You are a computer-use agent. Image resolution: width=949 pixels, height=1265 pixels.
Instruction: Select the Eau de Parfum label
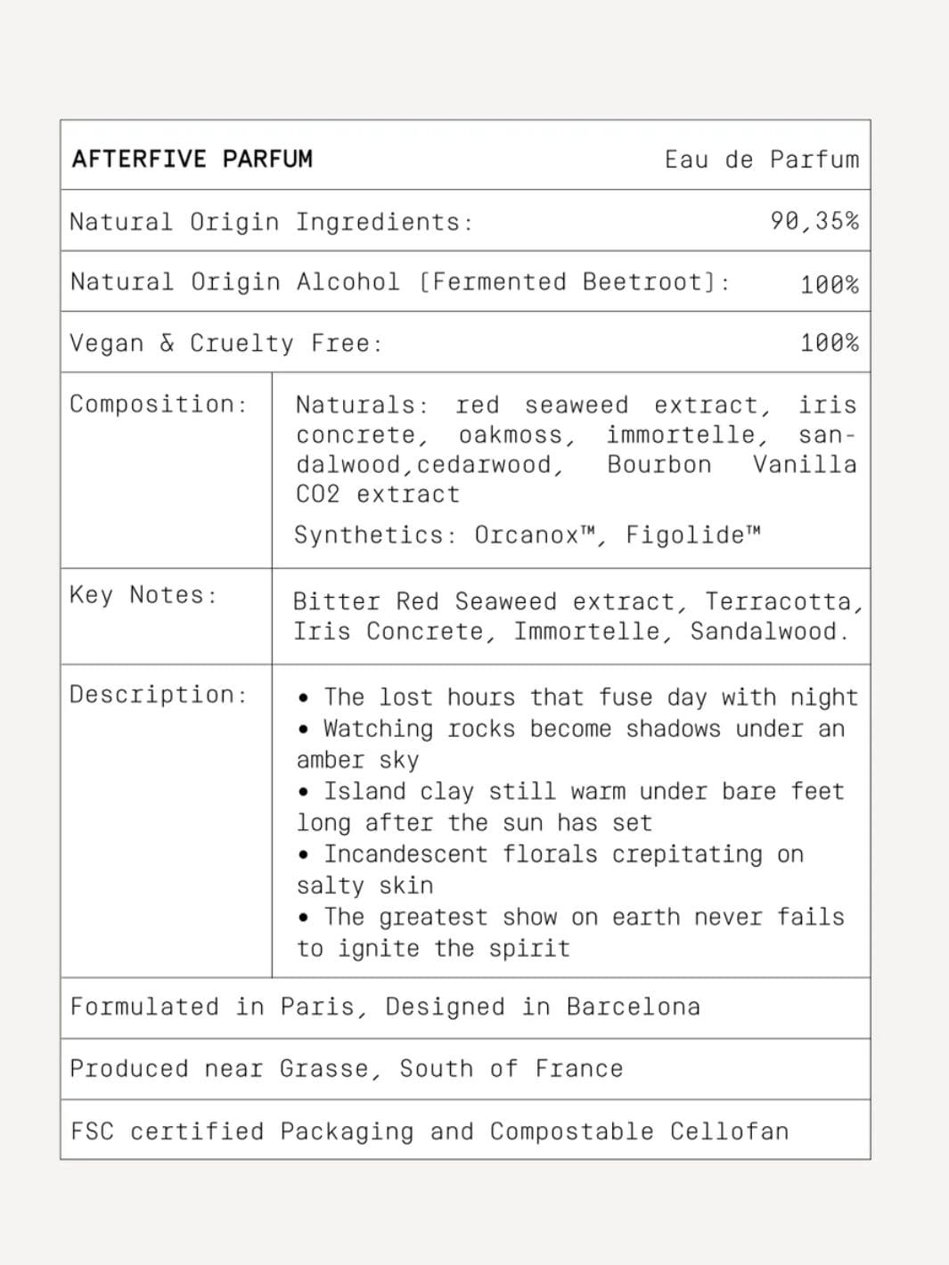(762, 159)
